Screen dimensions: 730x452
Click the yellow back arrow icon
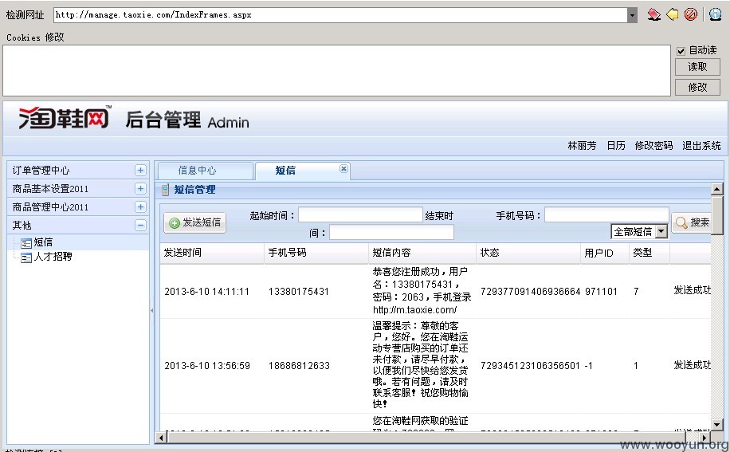coord(673,15)
